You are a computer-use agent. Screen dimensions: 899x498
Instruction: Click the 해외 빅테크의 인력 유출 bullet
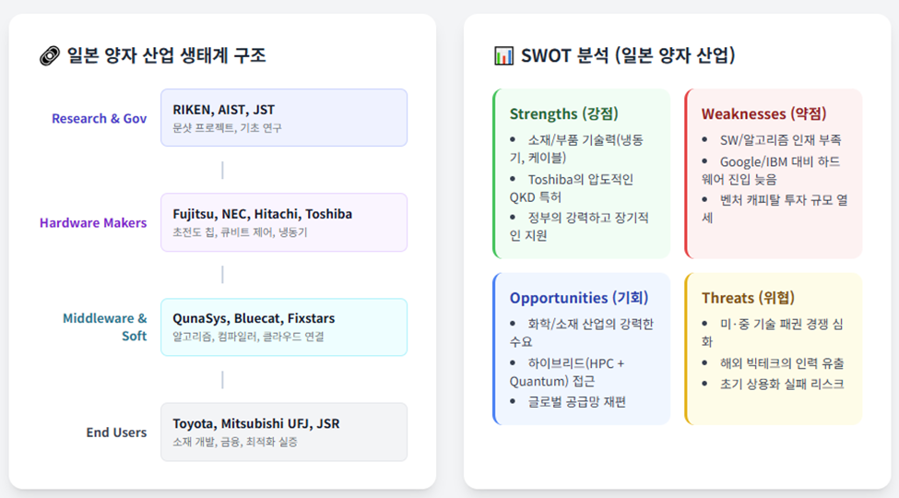pyautogui.click(x=782, y=363)
